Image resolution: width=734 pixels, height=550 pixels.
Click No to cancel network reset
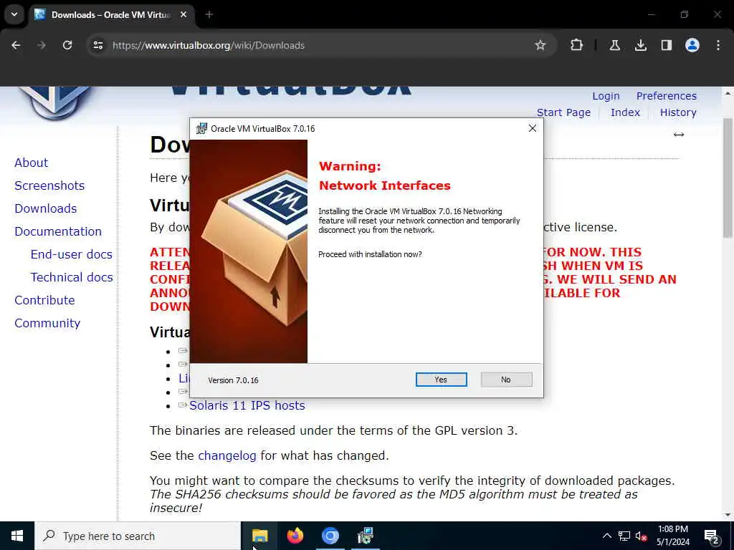[x=506, y=380]
